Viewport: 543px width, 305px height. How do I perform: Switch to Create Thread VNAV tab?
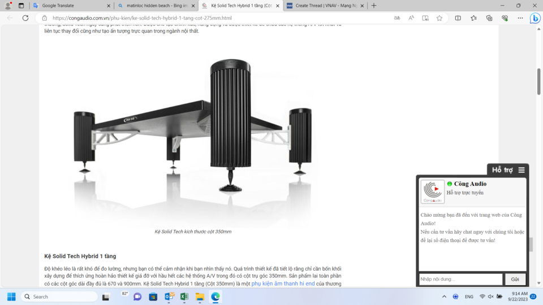pos(325,6)
